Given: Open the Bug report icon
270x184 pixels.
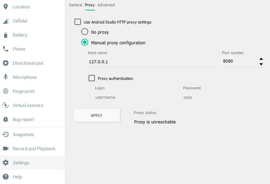Looking at the screenshot, I should [x=6, y=120].
